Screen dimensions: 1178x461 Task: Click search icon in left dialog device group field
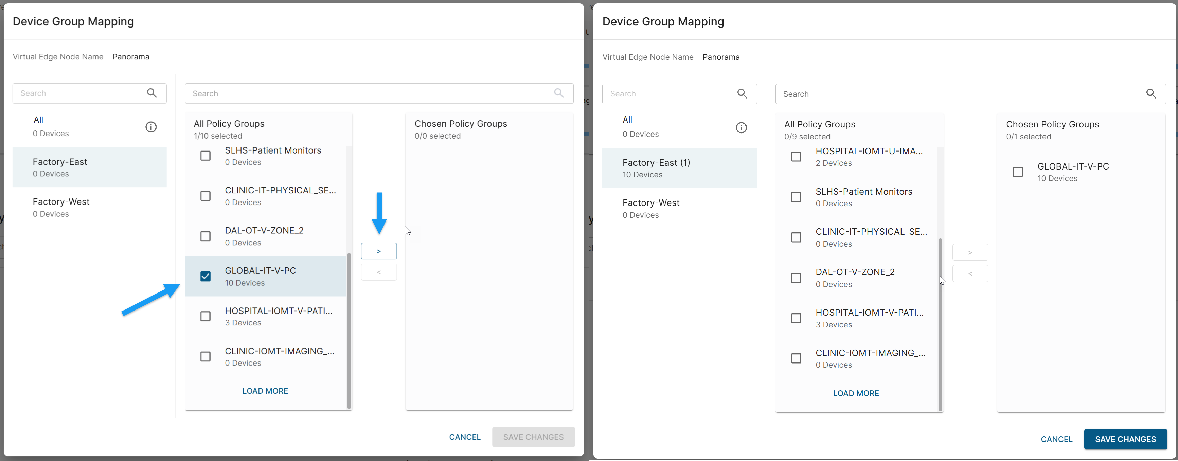point(152,93)
